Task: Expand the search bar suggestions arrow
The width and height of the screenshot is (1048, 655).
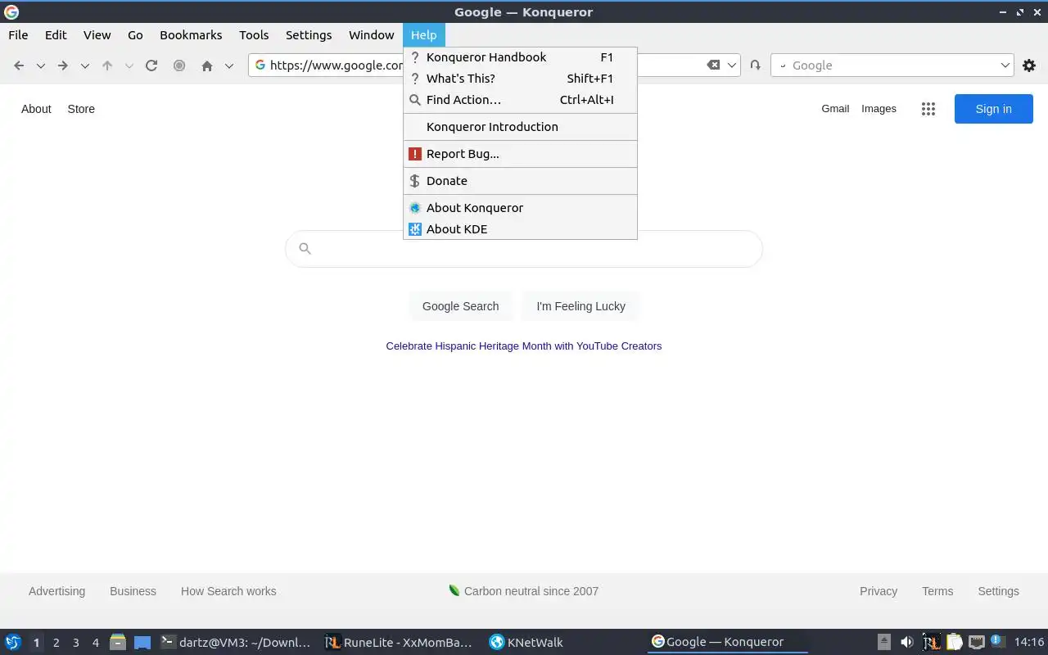Action: click(1005, 65)
